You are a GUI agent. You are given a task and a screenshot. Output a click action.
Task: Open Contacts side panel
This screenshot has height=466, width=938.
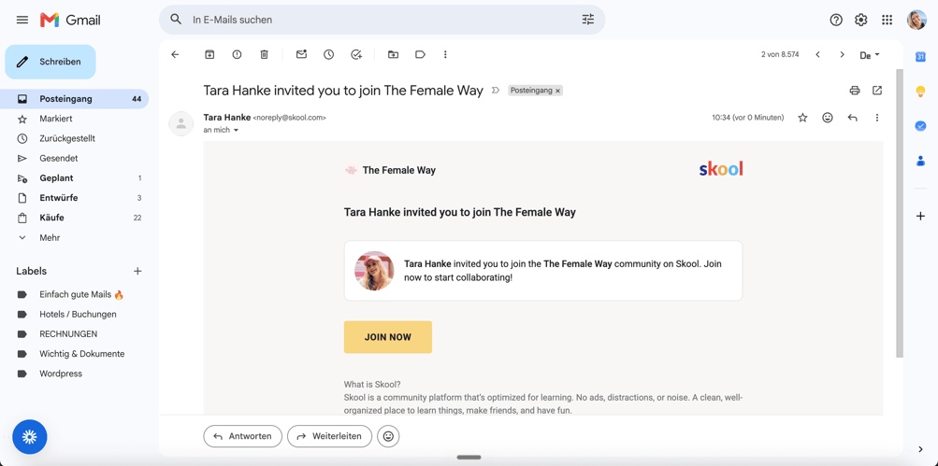pyautogui.click(x=920, y=161)
